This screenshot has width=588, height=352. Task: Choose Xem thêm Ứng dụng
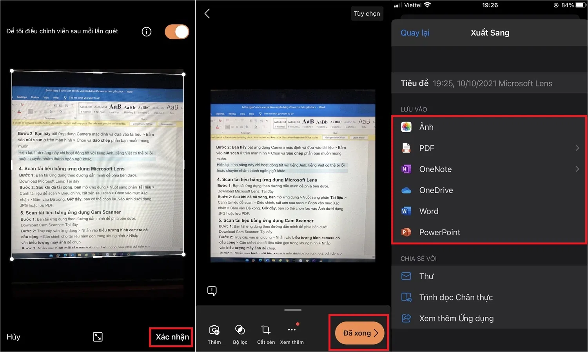pyautogui.click(x=489, y=318)
